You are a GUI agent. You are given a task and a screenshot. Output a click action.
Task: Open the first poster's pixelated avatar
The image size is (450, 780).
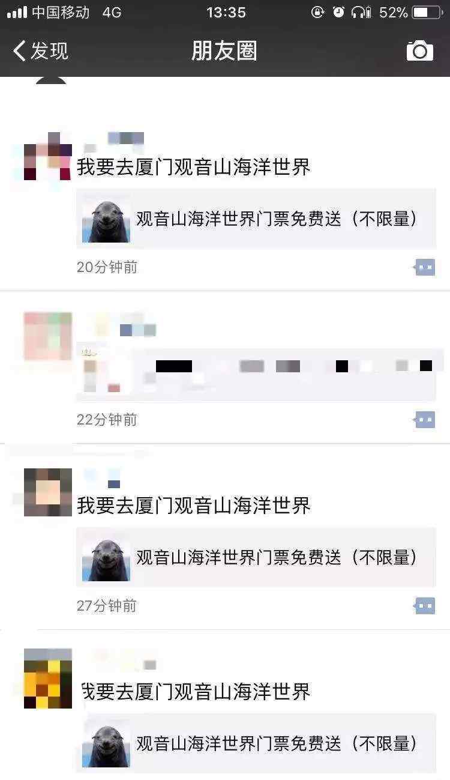point(48,156)
